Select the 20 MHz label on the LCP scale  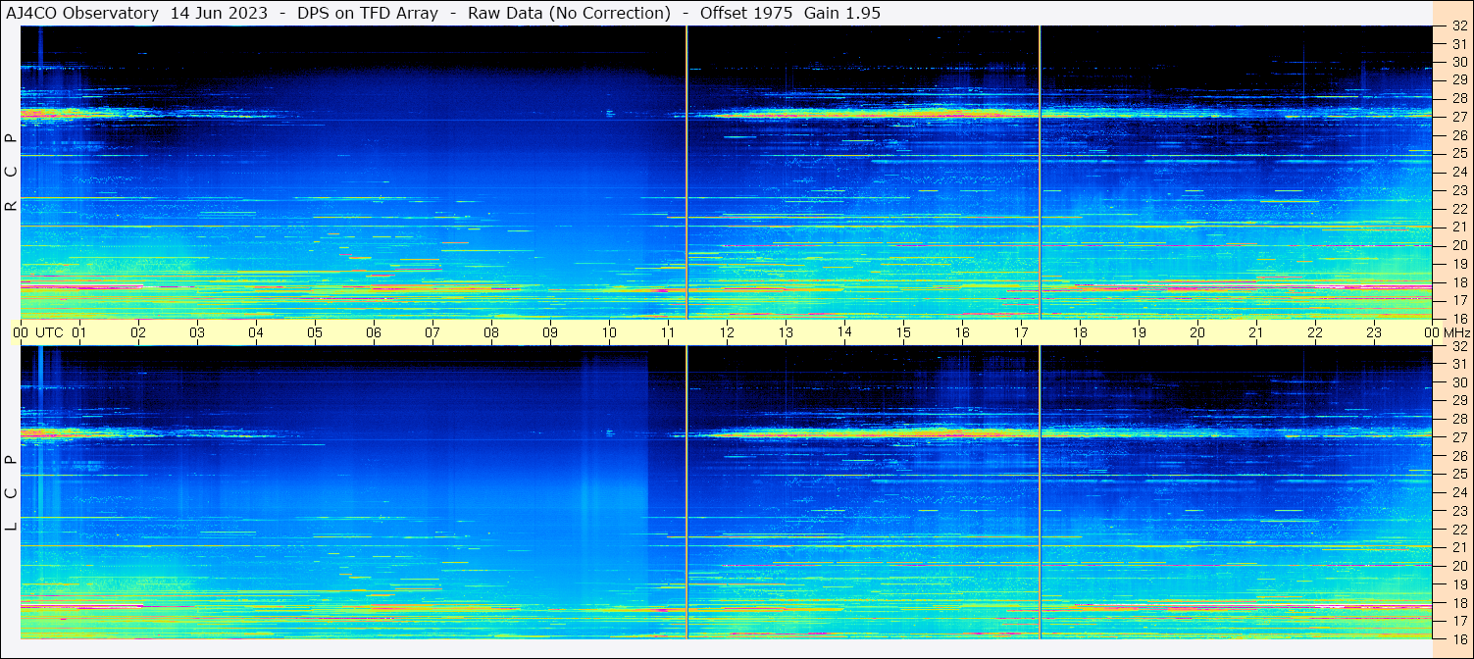click(1458, 566)
